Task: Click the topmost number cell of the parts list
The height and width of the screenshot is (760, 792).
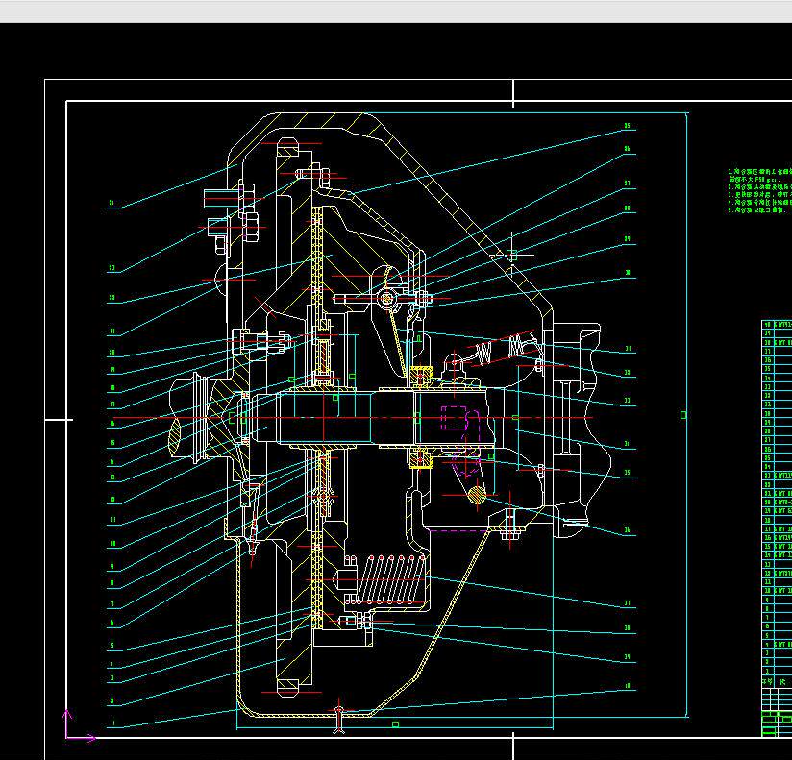Action: coord(767,325)
